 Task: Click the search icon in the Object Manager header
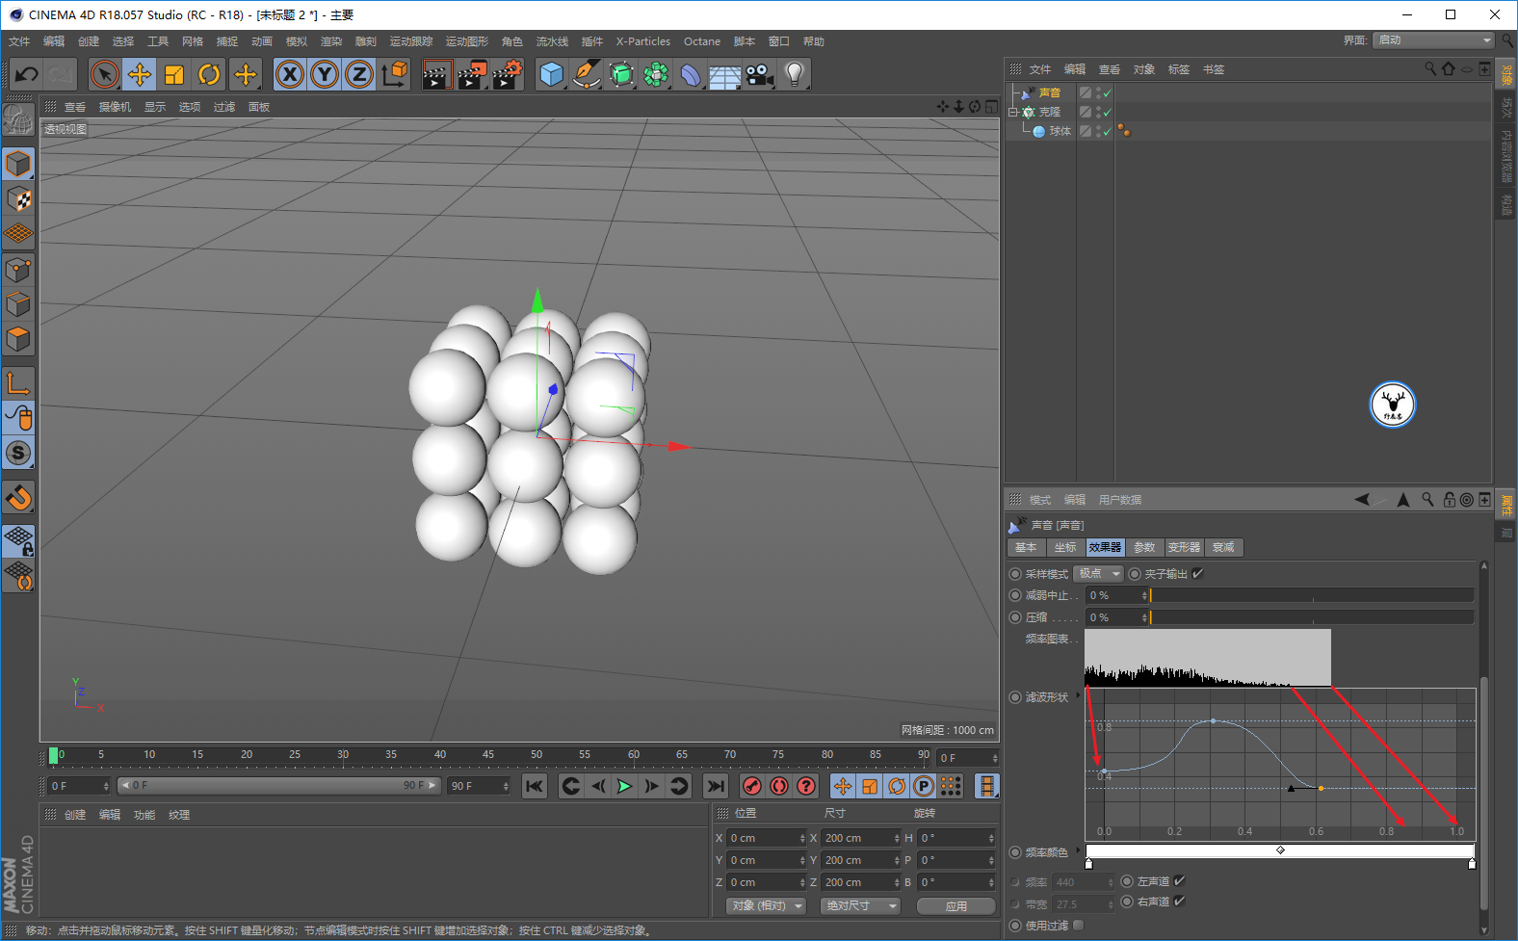click(1430, 69)
